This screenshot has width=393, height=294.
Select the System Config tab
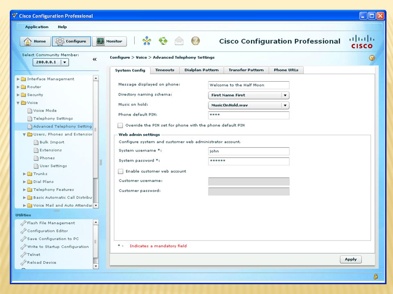pyautogui.click(x=130, y=70)
